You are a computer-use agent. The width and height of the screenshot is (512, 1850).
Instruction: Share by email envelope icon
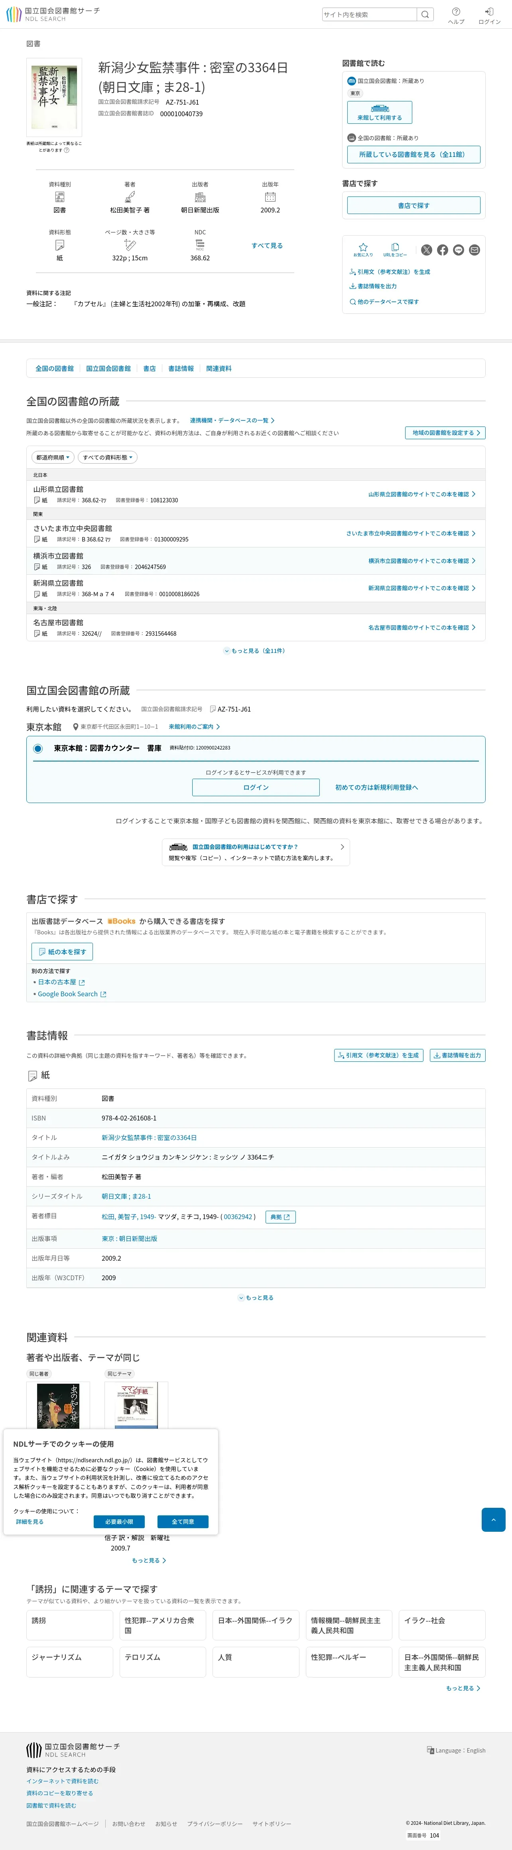coord(474,250)
